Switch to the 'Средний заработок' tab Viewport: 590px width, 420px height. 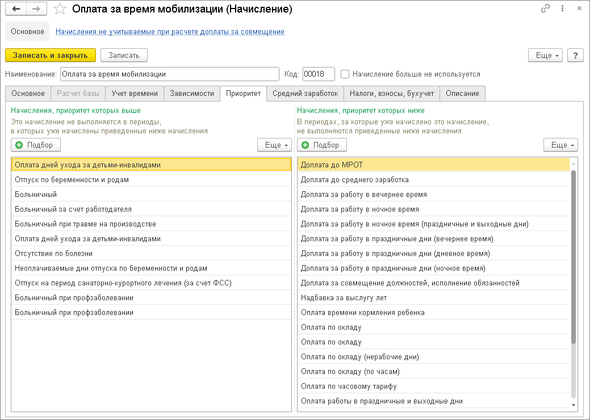pyautogui.click(x=306, y=93)
